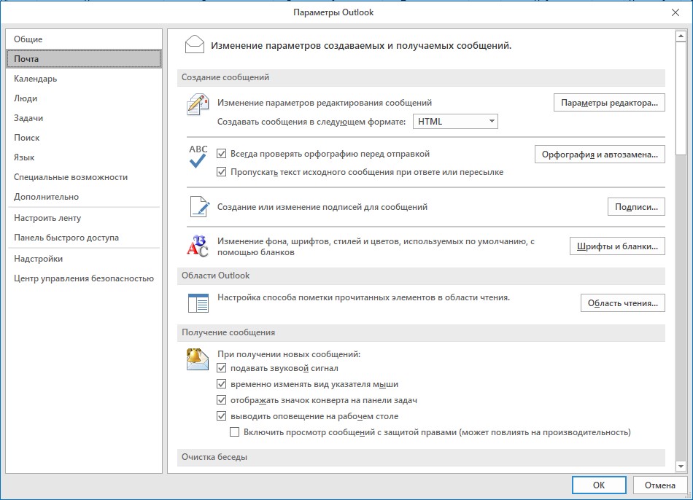
Task: Open the HTML message format dropdown
Action: tap(455, 122)
